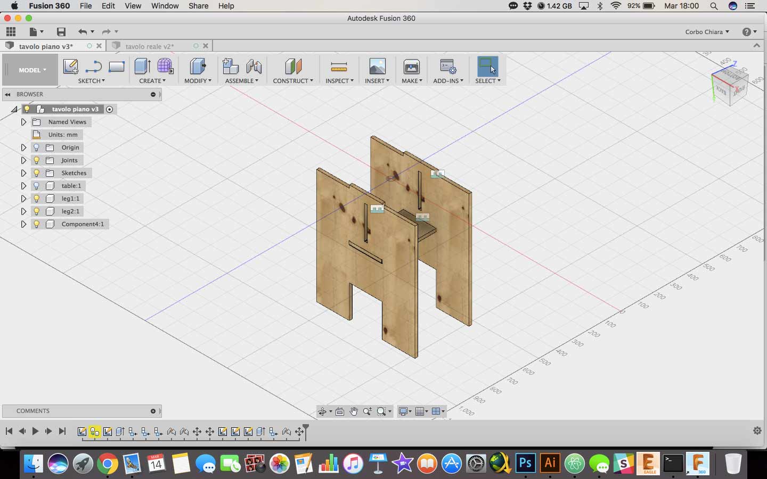Play the timeline

pos(35,431)
